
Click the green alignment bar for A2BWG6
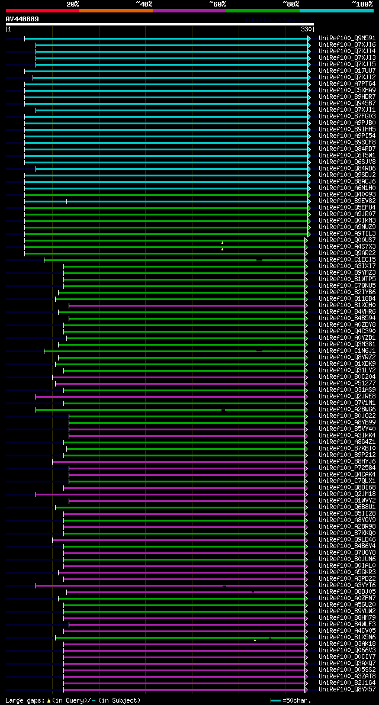tap(172, 410)
